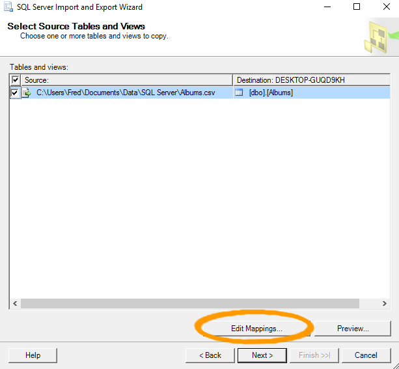Toggle the select-all checkbox in the Source header

coord(15,80)
